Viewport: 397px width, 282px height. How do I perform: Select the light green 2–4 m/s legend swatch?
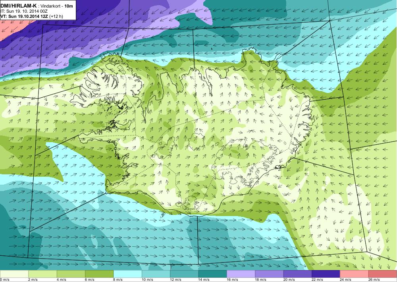click(x=42, y=274)
